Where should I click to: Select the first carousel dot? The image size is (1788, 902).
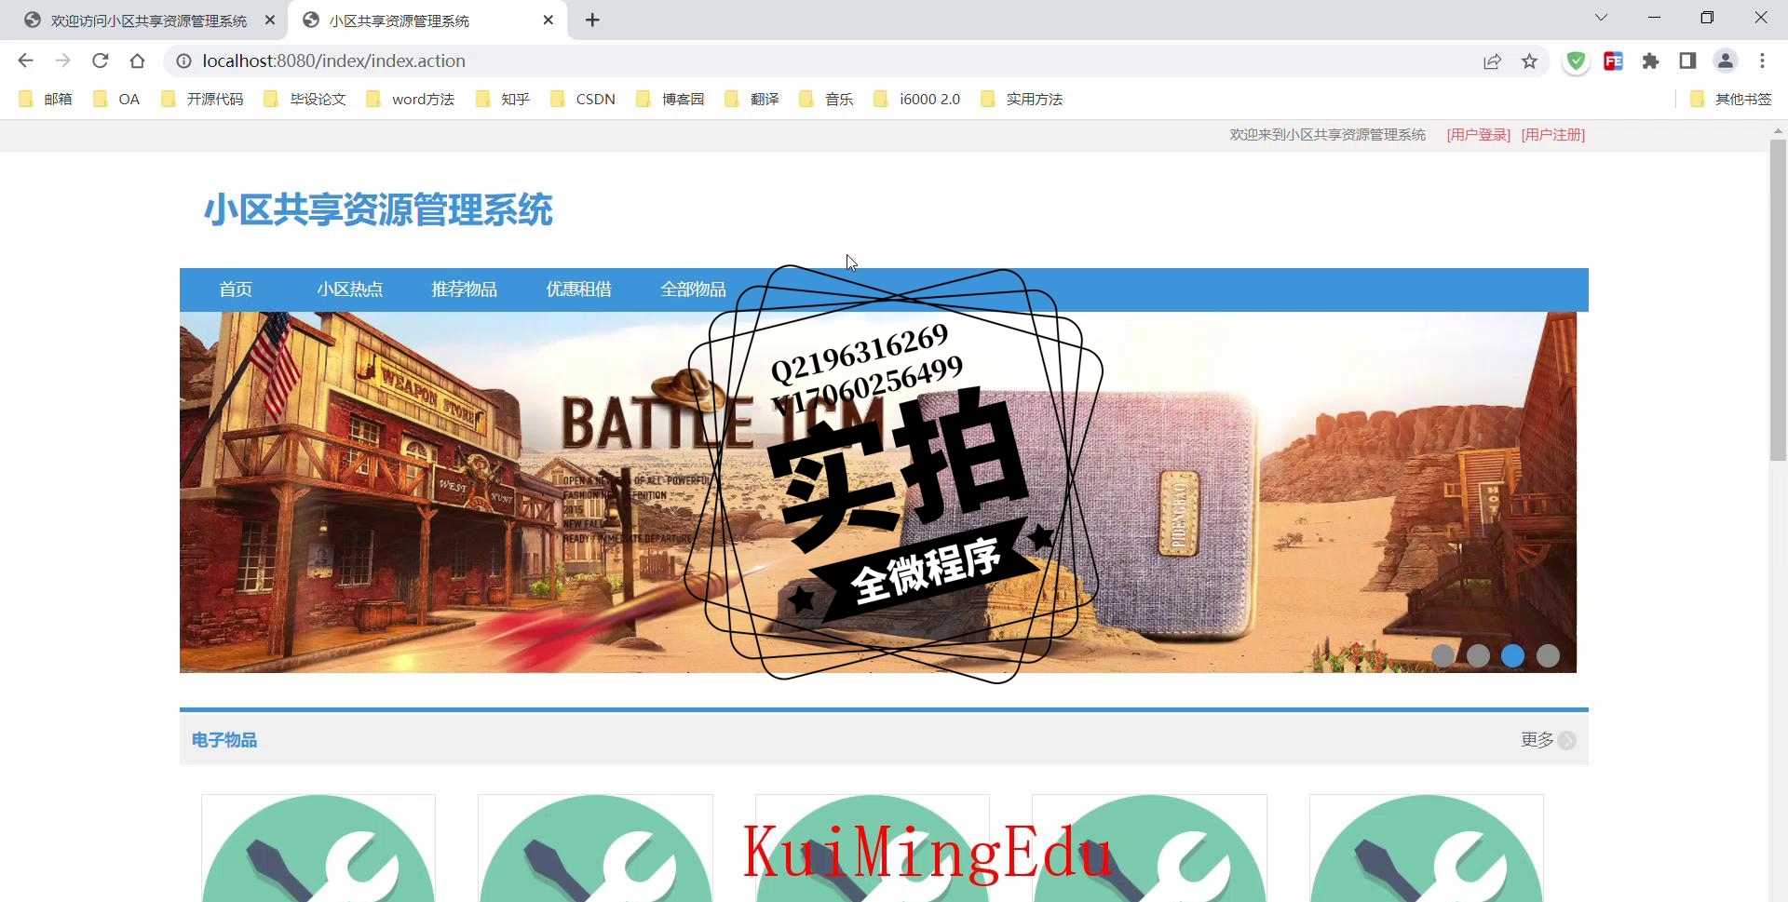coord(1443,656)
